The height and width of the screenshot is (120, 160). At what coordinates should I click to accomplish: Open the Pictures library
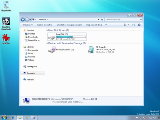point(30,57)
